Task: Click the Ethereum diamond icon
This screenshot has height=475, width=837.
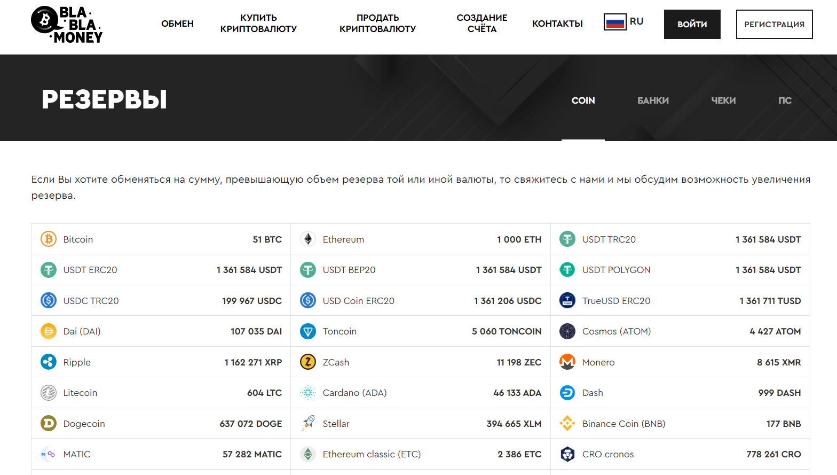Action: click(308, 239)
